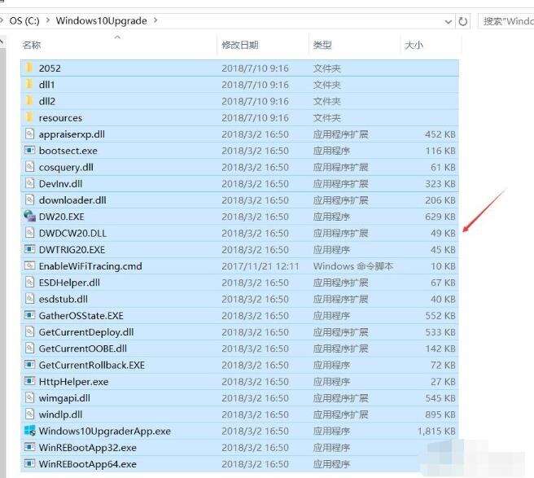
Task: Click the 452 KB size value
Action: [x=440, y=134]
